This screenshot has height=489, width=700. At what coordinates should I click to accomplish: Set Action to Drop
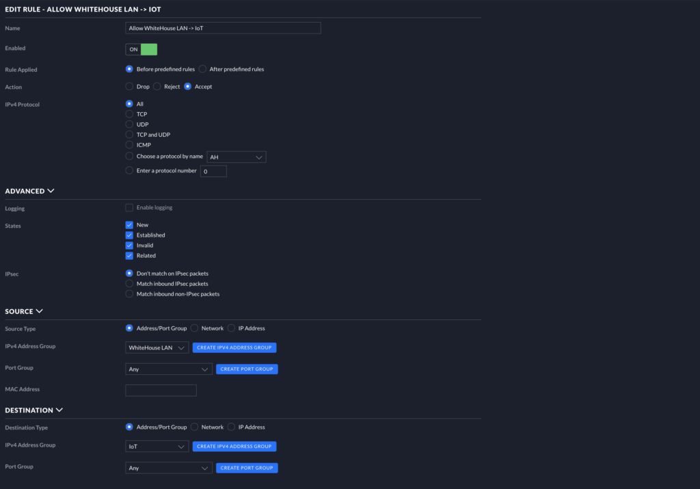coord(129,87)
